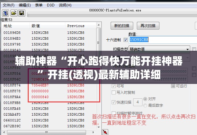Sort by the 地址 column header
The height and width of the screenshot is (135, 197).
[x=15, y=26]
